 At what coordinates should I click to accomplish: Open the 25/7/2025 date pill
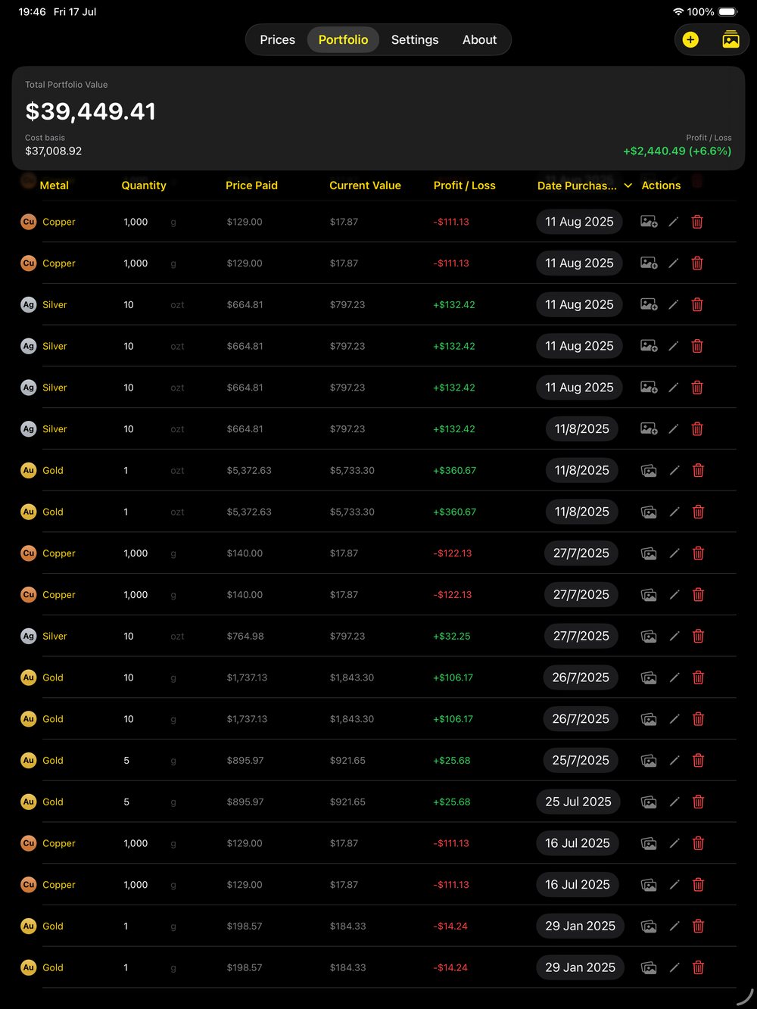pyautogui.click(x=581, y=760)
